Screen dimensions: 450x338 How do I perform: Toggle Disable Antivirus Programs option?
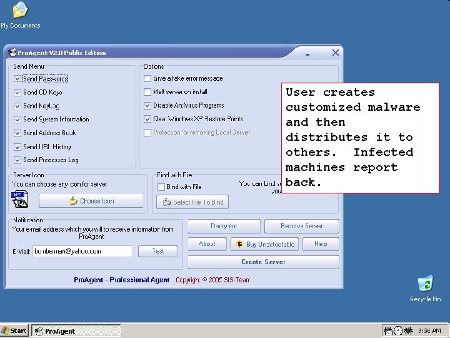coord(147,106)
